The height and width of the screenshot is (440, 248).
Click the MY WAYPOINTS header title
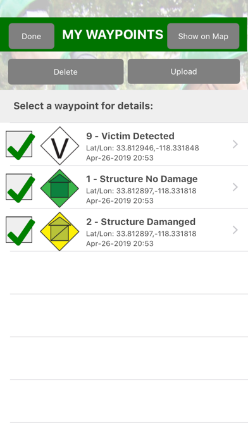[113, 35]
